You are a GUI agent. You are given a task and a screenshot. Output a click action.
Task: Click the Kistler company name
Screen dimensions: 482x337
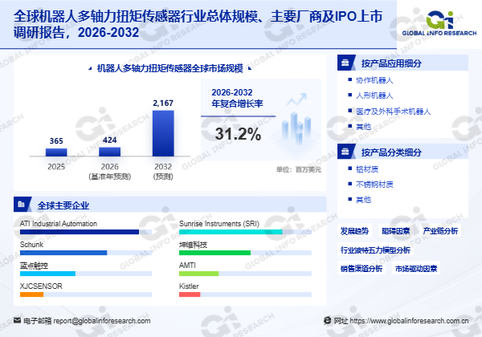(x=189, y=286)
